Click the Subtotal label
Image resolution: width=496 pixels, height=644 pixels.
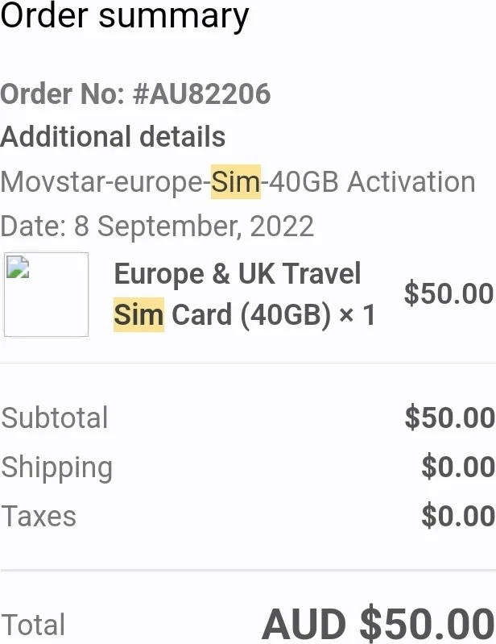point(55,418)
